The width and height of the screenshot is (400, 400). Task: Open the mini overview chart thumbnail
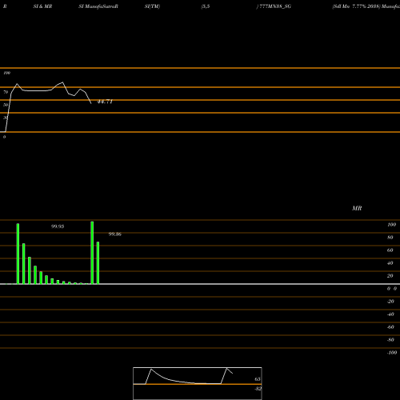point(198,383)
